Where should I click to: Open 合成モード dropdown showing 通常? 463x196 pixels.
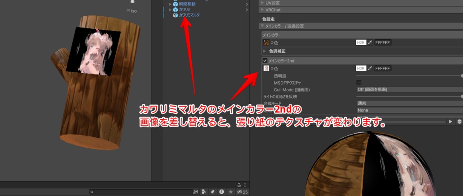pos(410,103)
